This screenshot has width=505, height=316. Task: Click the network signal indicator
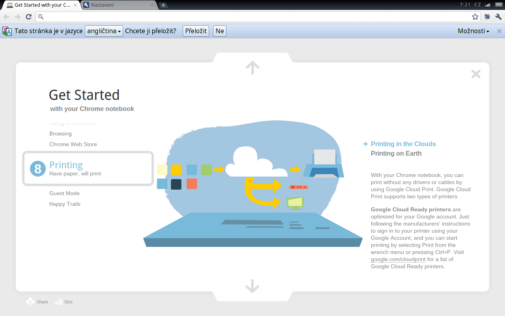(488, 5)
